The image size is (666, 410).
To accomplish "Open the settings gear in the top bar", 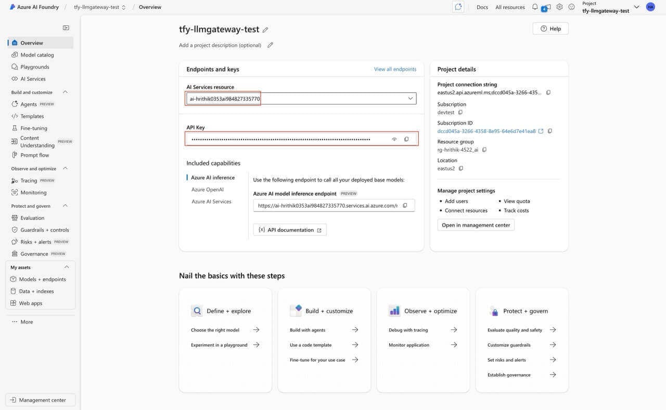I will click(x=559, y=7).
